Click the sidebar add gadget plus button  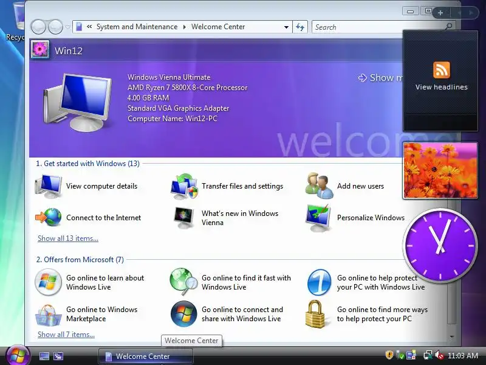click(440, 13)
